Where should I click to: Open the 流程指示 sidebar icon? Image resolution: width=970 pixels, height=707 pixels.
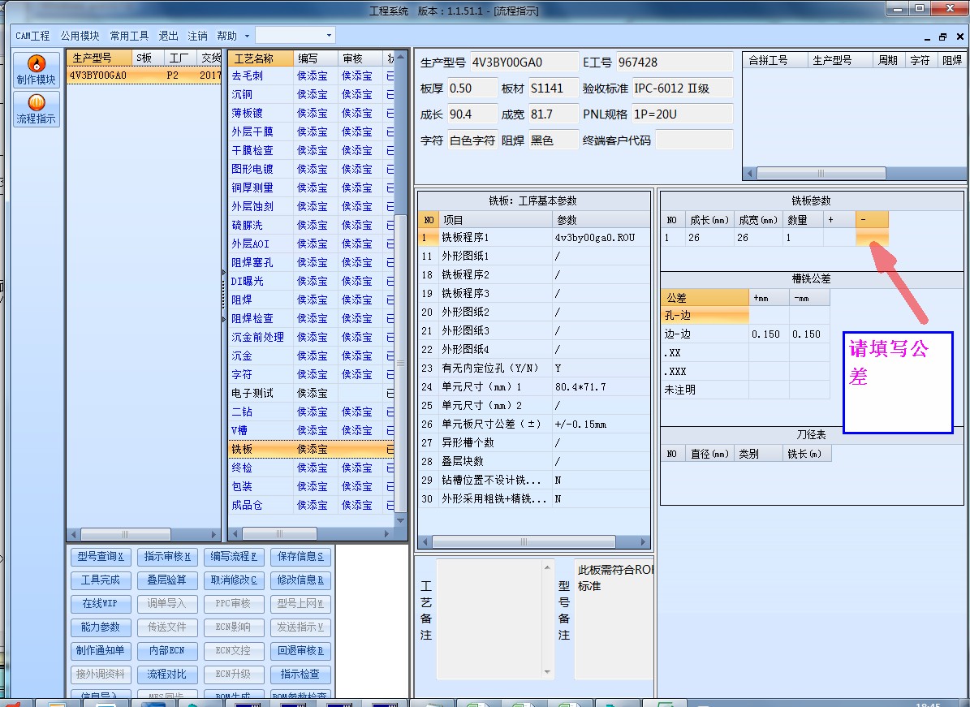37,109
